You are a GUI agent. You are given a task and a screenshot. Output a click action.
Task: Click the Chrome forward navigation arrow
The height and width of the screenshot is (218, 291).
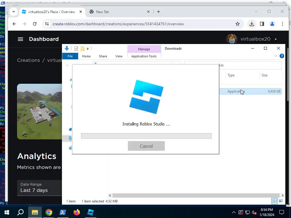[24, 24]
